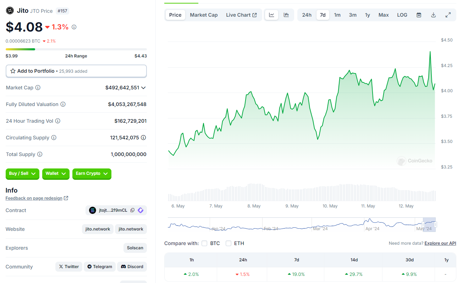The image size is (457, 283).
Task: Open Solscan explorer link
Action: (x=135, y=248)
